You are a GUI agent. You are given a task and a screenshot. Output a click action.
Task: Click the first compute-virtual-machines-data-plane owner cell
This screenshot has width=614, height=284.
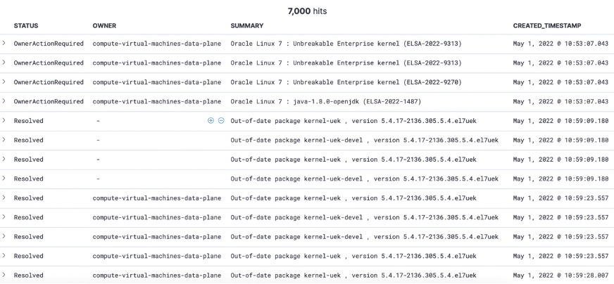156,44
